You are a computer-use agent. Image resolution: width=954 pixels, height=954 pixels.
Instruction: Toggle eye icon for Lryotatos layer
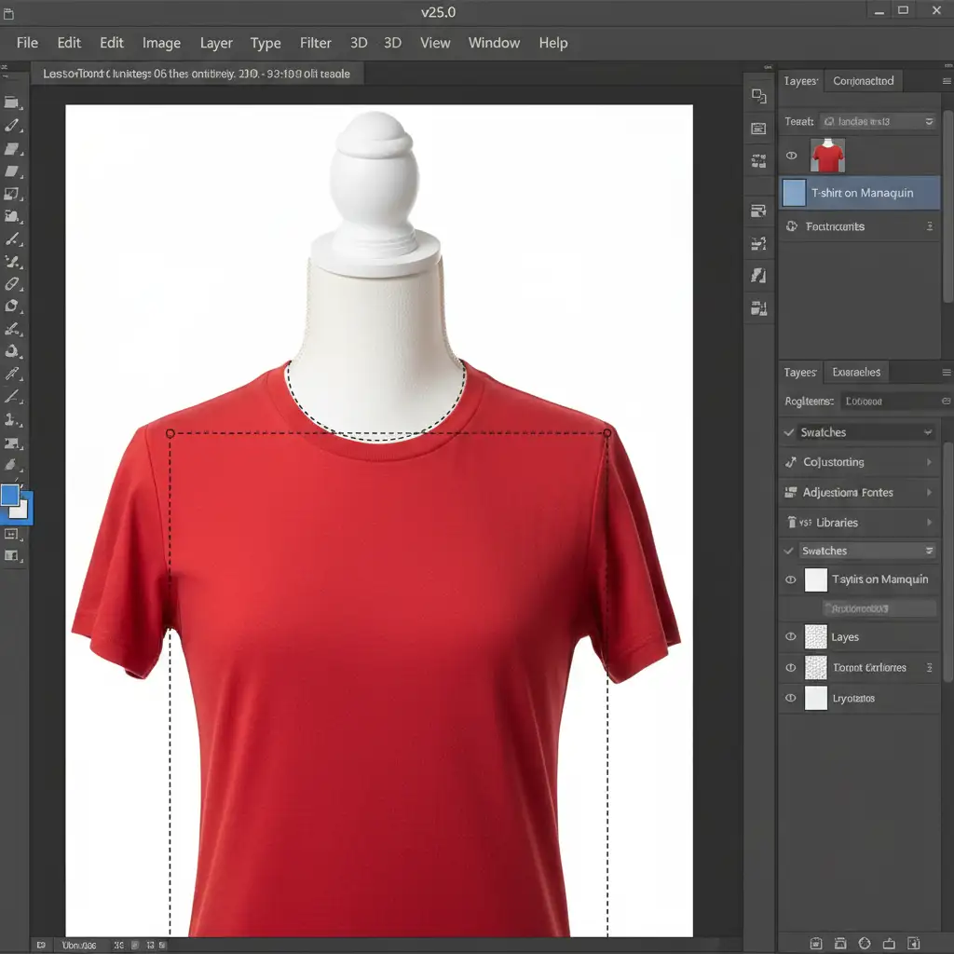pos(791,698)
